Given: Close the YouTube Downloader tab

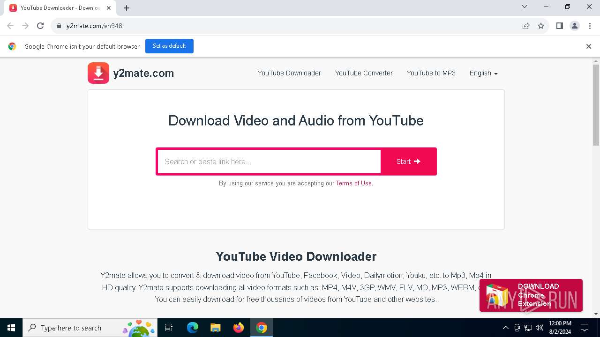Looking at the screenshot, I should click(109, 8).
